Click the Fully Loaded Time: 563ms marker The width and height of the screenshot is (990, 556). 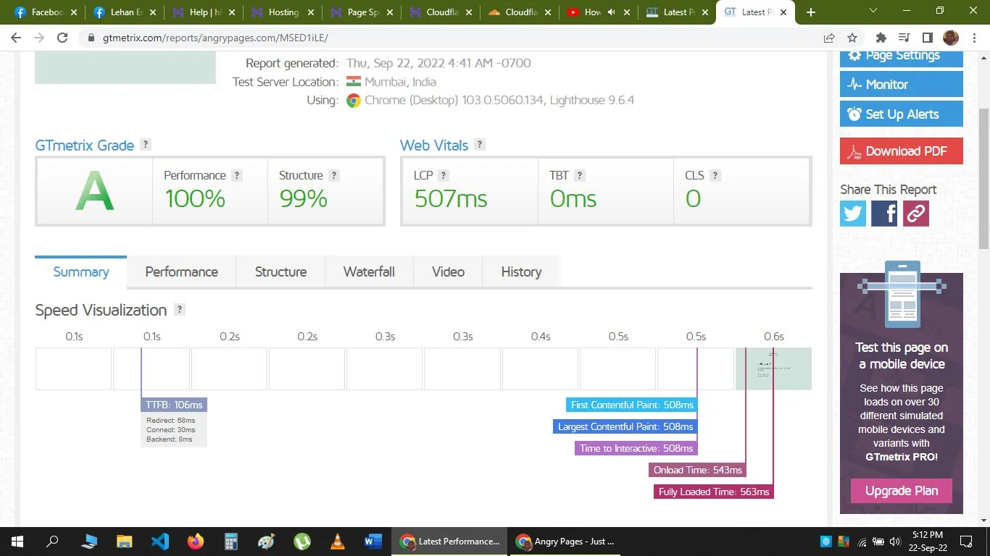click(713, 492)
